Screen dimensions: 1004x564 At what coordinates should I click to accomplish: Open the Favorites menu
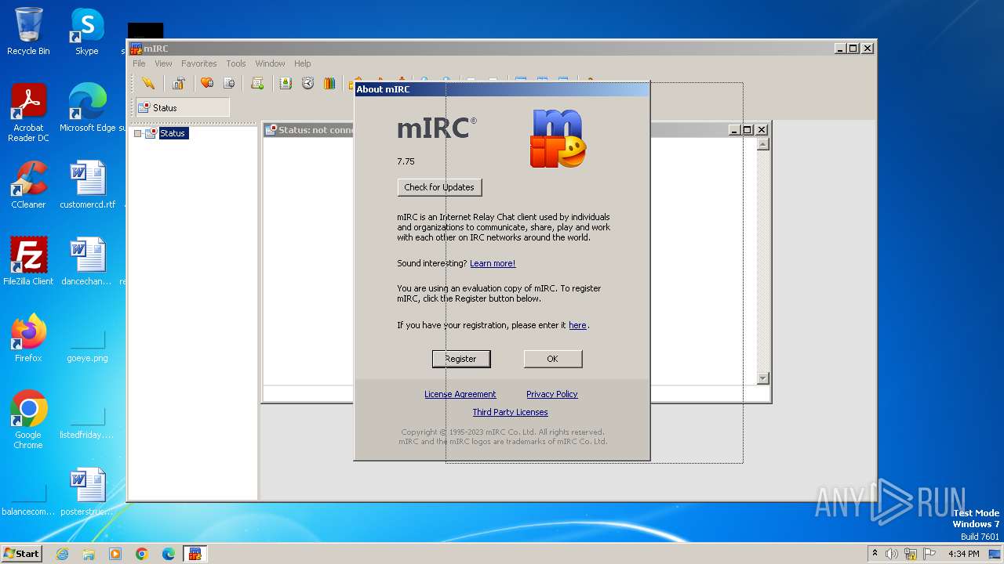[199, 63]
